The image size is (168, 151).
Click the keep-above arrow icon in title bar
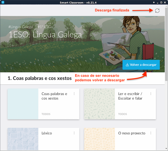click(154, 2)
